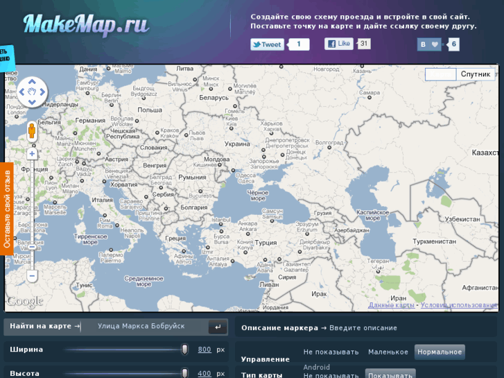
Task: Click the Туркменистан country label
Action: 435,241
